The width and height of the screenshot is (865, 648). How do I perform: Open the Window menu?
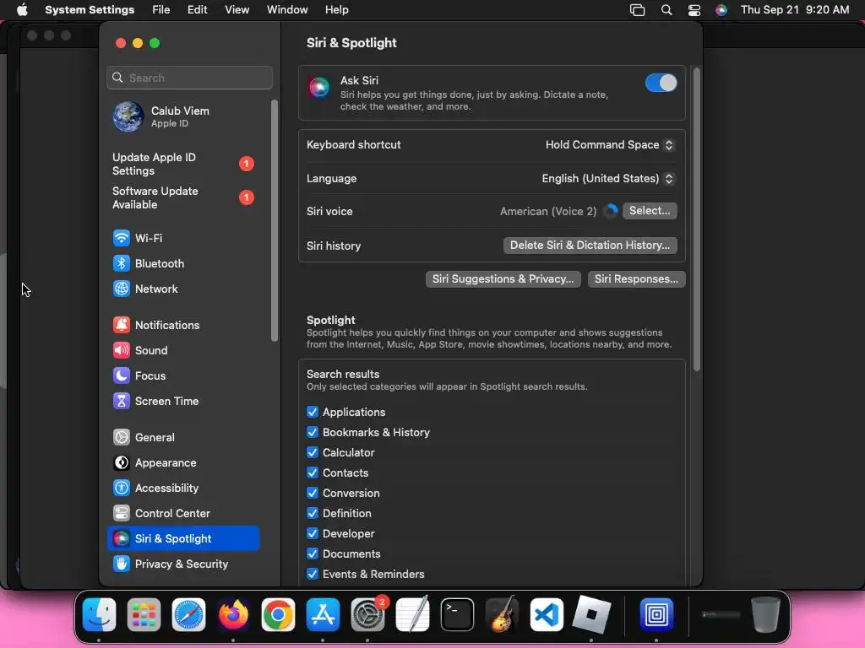pyautogui.click(x=287, y=10)
